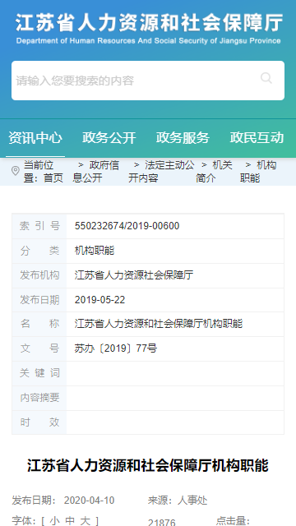The height and width of the screenshot is (526, 296).
Task: Focus the site search input field
Action: tap(148, 81)
